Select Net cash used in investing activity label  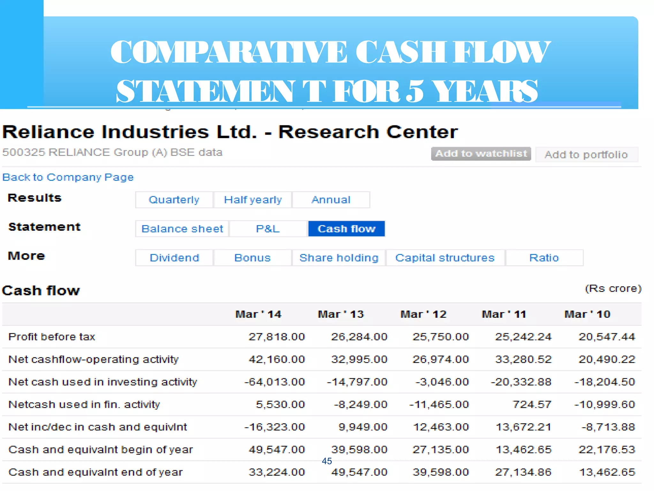click(103, 382)
